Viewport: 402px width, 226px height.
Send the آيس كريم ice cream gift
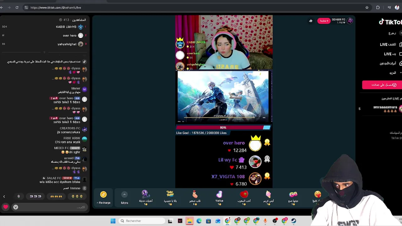pos(268,197)
